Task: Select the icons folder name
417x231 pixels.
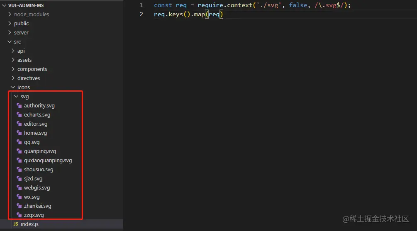Action: point(23,87)
